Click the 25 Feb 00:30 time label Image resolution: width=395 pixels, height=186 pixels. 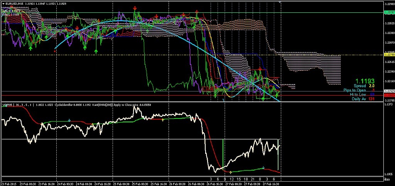pos(122,183)
